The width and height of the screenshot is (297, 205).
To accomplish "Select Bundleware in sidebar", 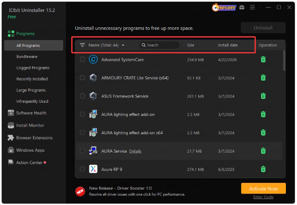I will (x=26, y=57).
